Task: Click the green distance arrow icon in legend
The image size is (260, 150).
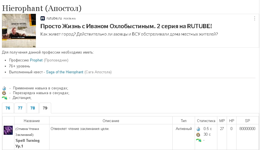Action: coord(5,98)
